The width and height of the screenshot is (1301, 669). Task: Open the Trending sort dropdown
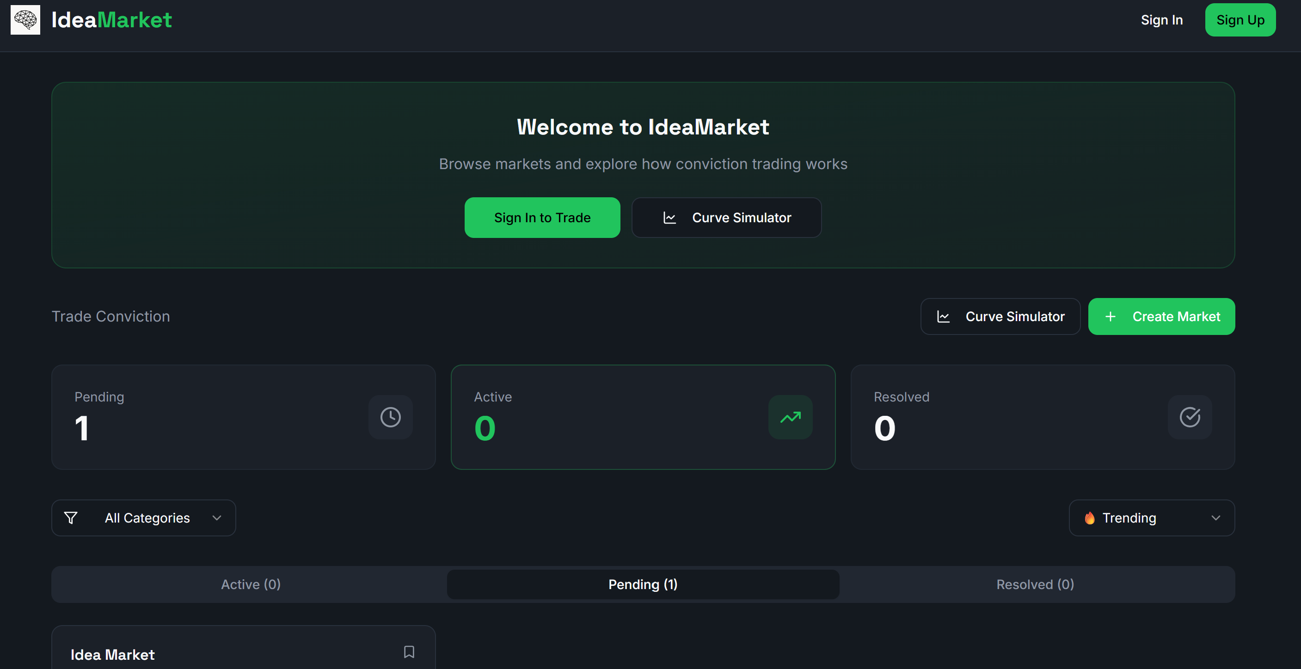point(1152,517)
